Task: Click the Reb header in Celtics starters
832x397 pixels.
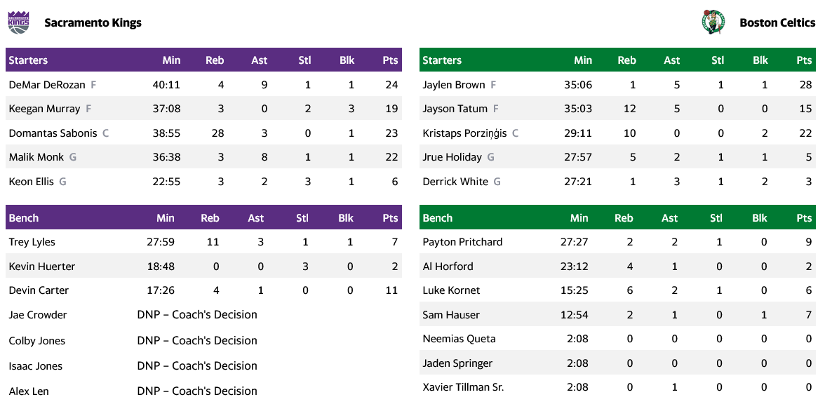Action: [626, 60]
